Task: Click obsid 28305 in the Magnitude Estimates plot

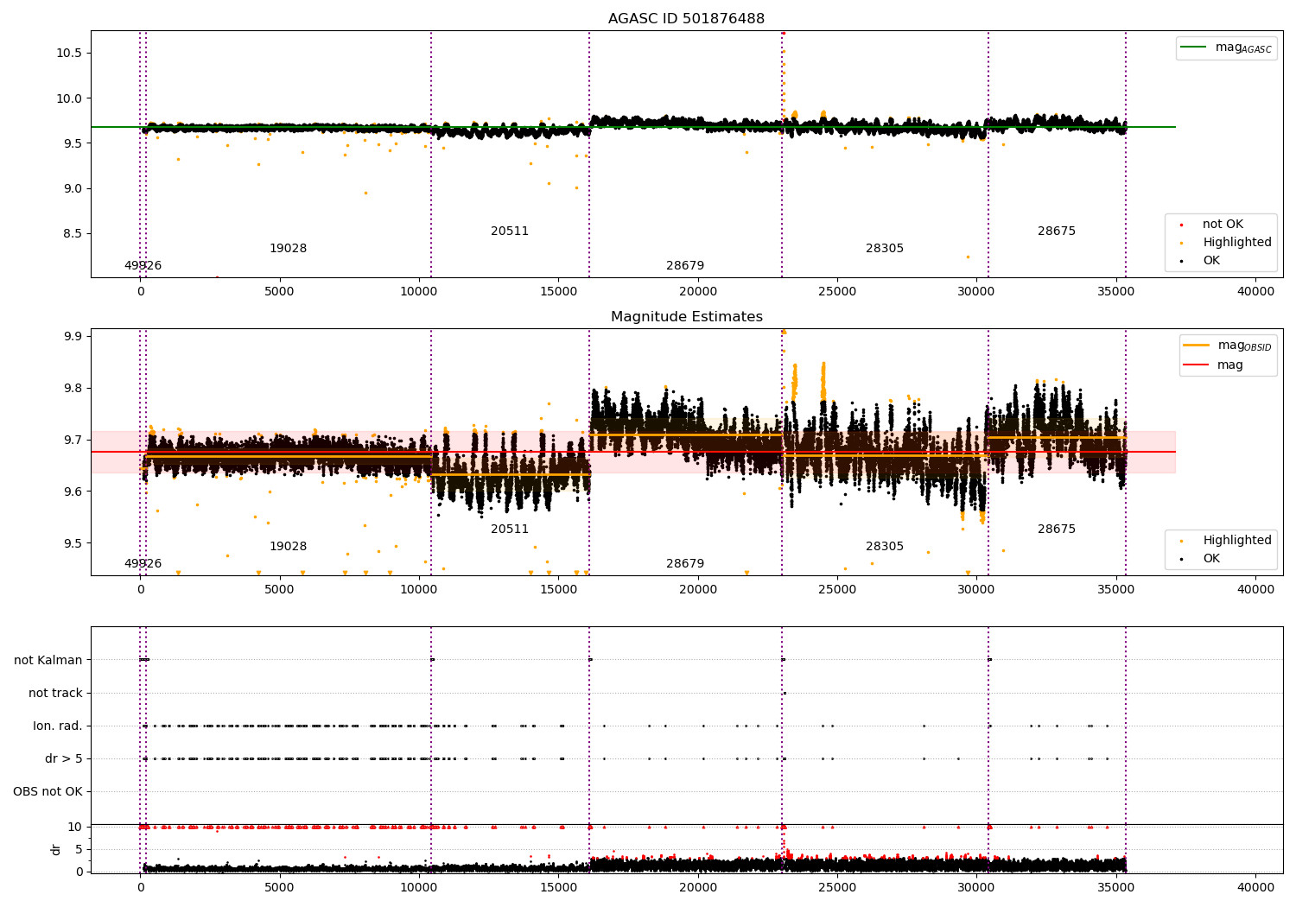Action: [x=885, y=547]
